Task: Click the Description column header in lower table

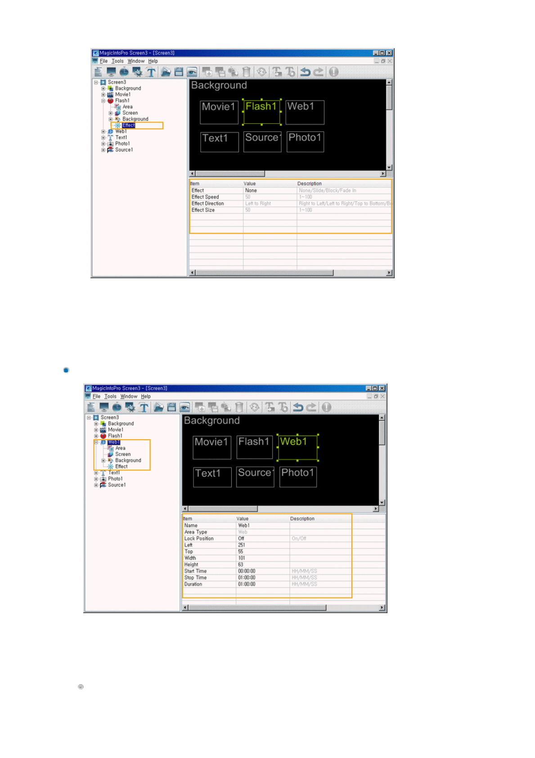Action: (x=302, y=519)
